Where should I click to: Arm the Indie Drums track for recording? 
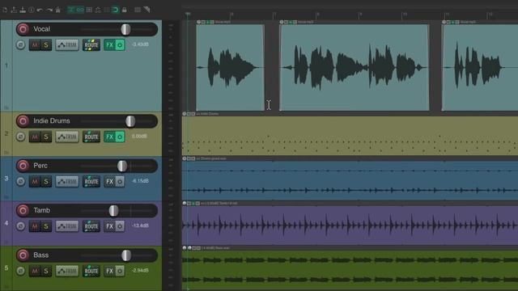click(23, 121)
